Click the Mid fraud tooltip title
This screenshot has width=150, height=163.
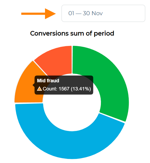click(48, 81)
